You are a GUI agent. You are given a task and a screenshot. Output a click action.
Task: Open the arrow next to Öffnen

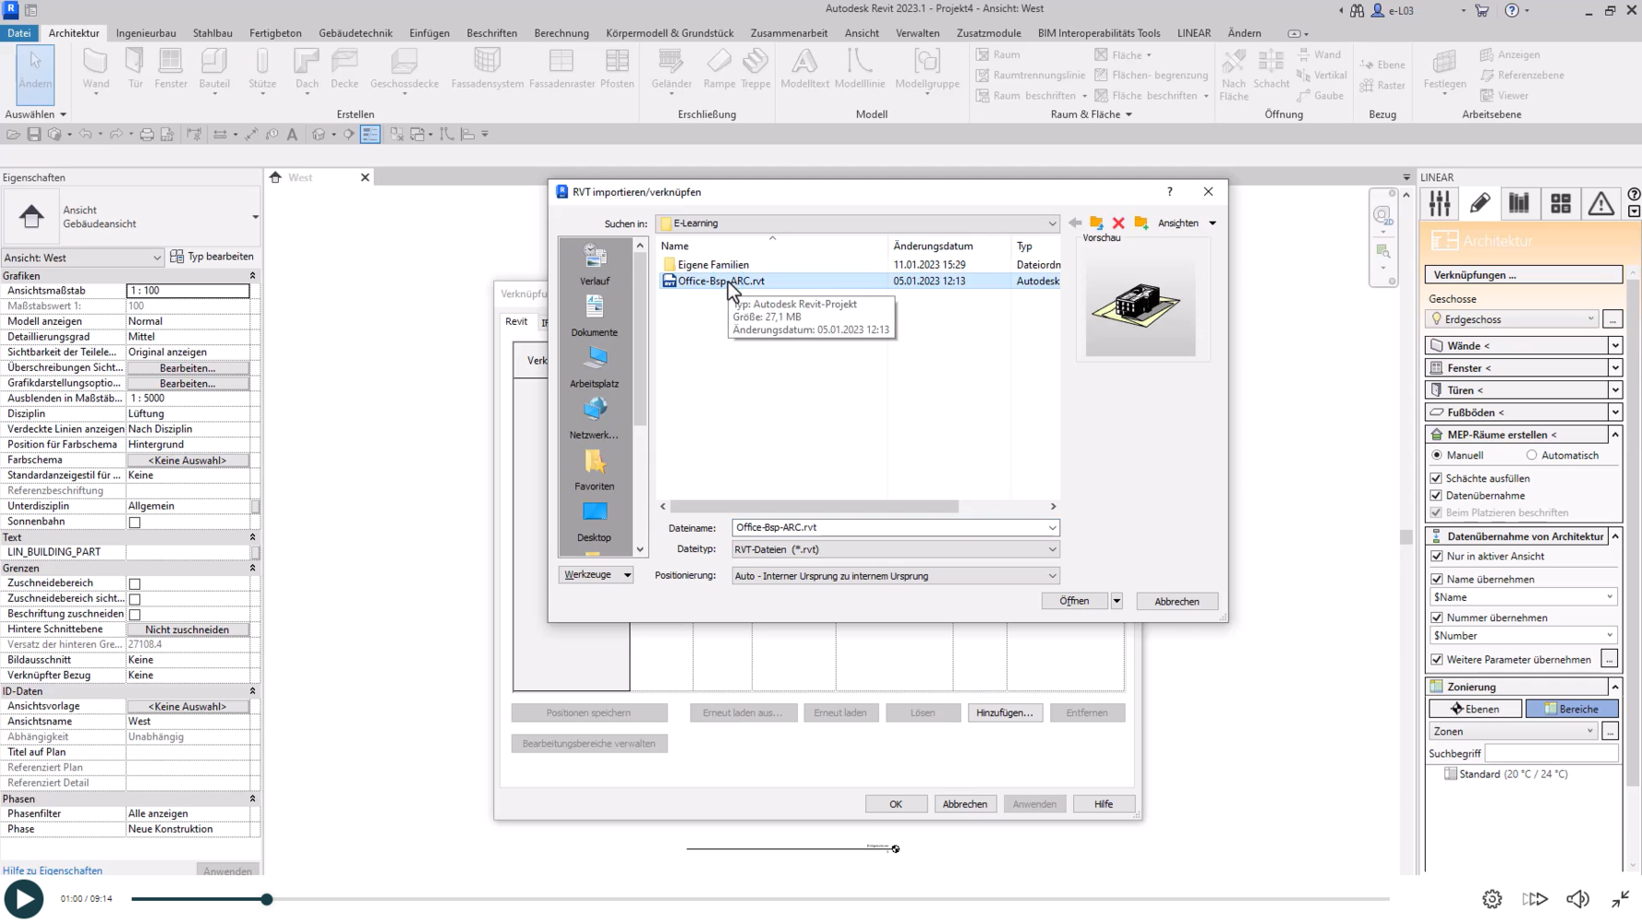click(1117, 601)
